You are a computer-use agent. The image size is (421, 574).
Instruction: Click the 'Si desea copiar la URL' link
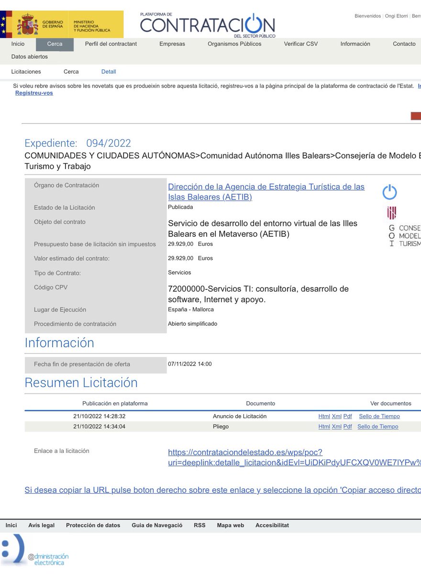point(222,490)
